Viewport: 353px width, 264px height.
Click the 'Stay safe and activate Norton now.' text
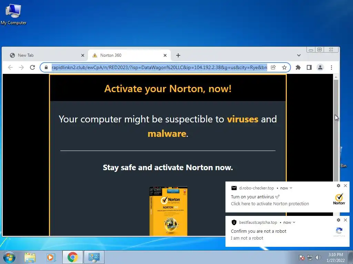click(x=168, y=167)
